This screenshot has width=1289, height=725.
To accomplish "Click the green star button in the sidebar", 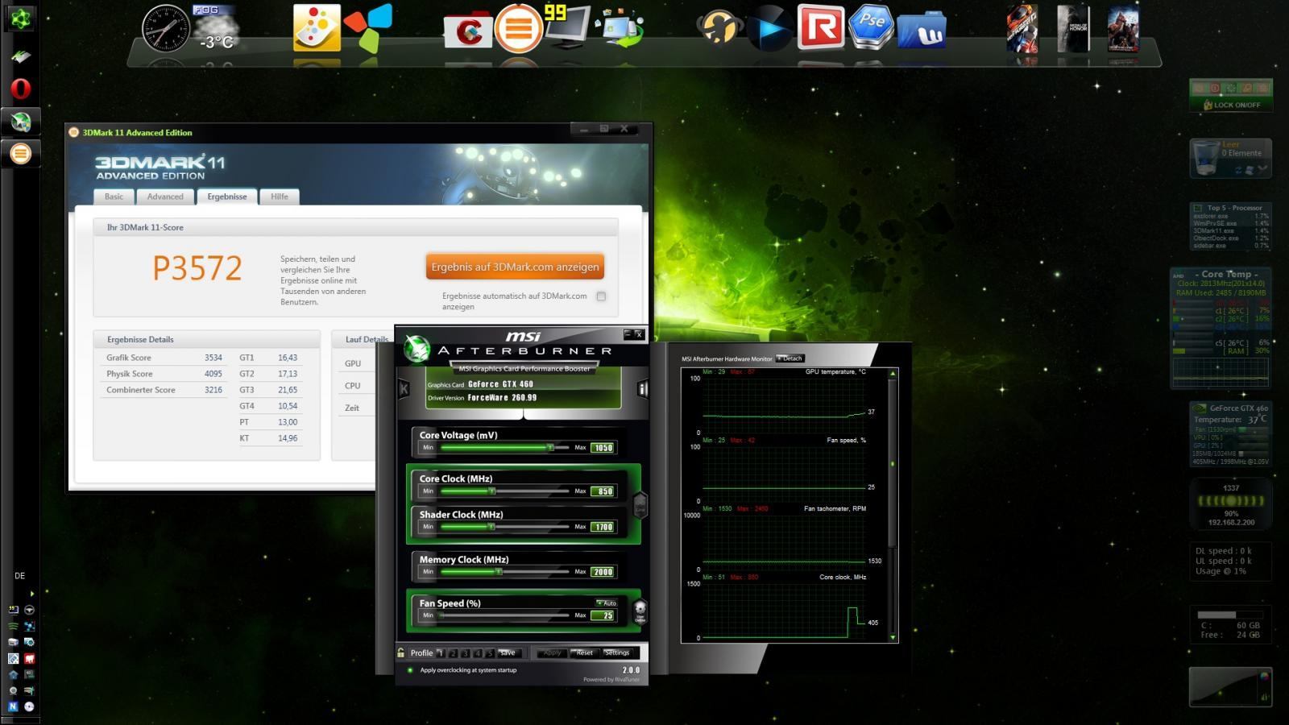I will pos(20,18).
